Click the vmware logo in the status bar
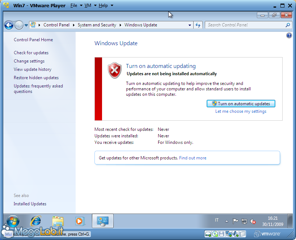This screenshot has height=240, width=296. [x=267, y=234]
